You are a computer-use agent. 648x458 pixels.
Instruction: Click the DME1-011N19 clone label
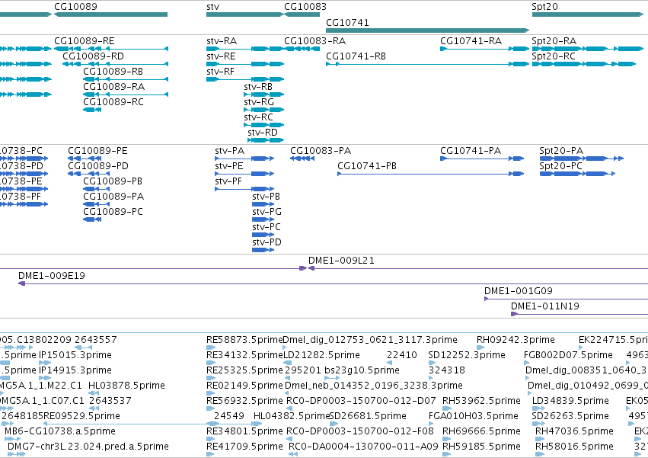pos(545,306)
